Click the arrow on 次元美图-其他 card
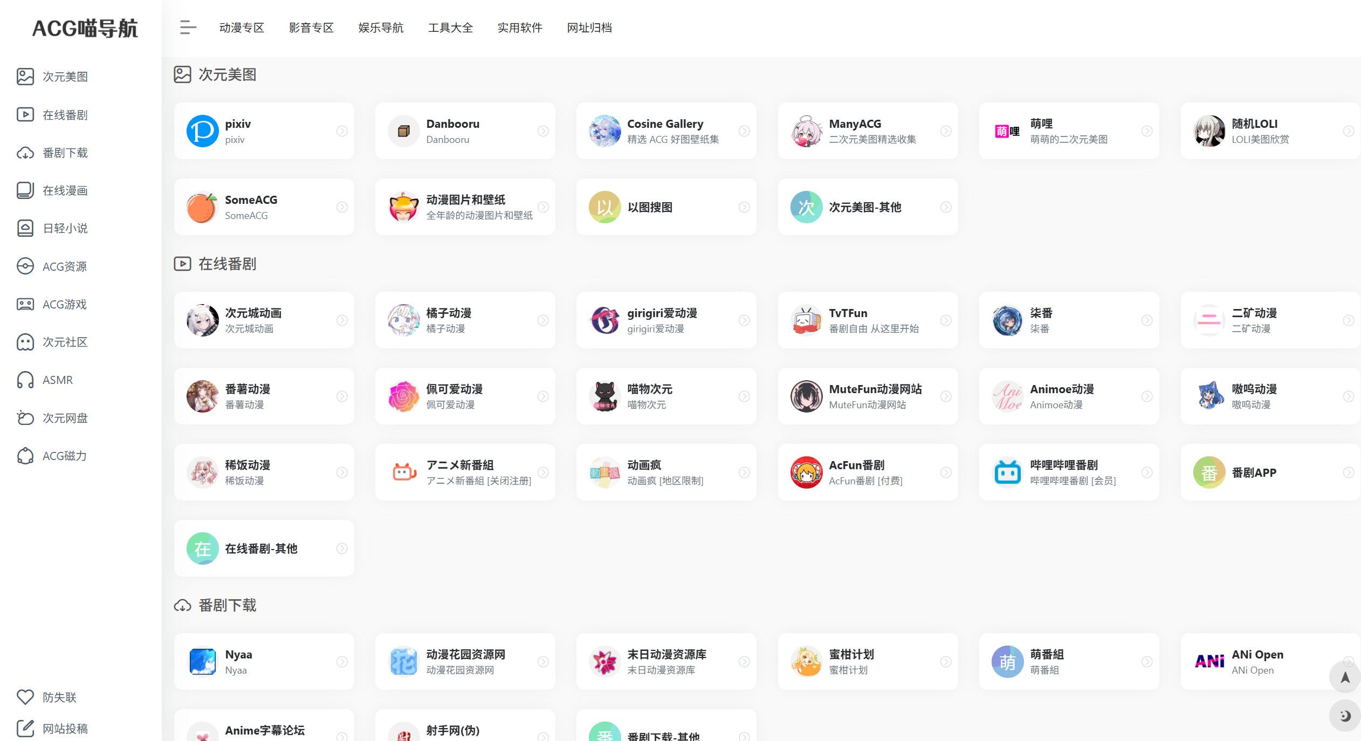 (946, 207)
